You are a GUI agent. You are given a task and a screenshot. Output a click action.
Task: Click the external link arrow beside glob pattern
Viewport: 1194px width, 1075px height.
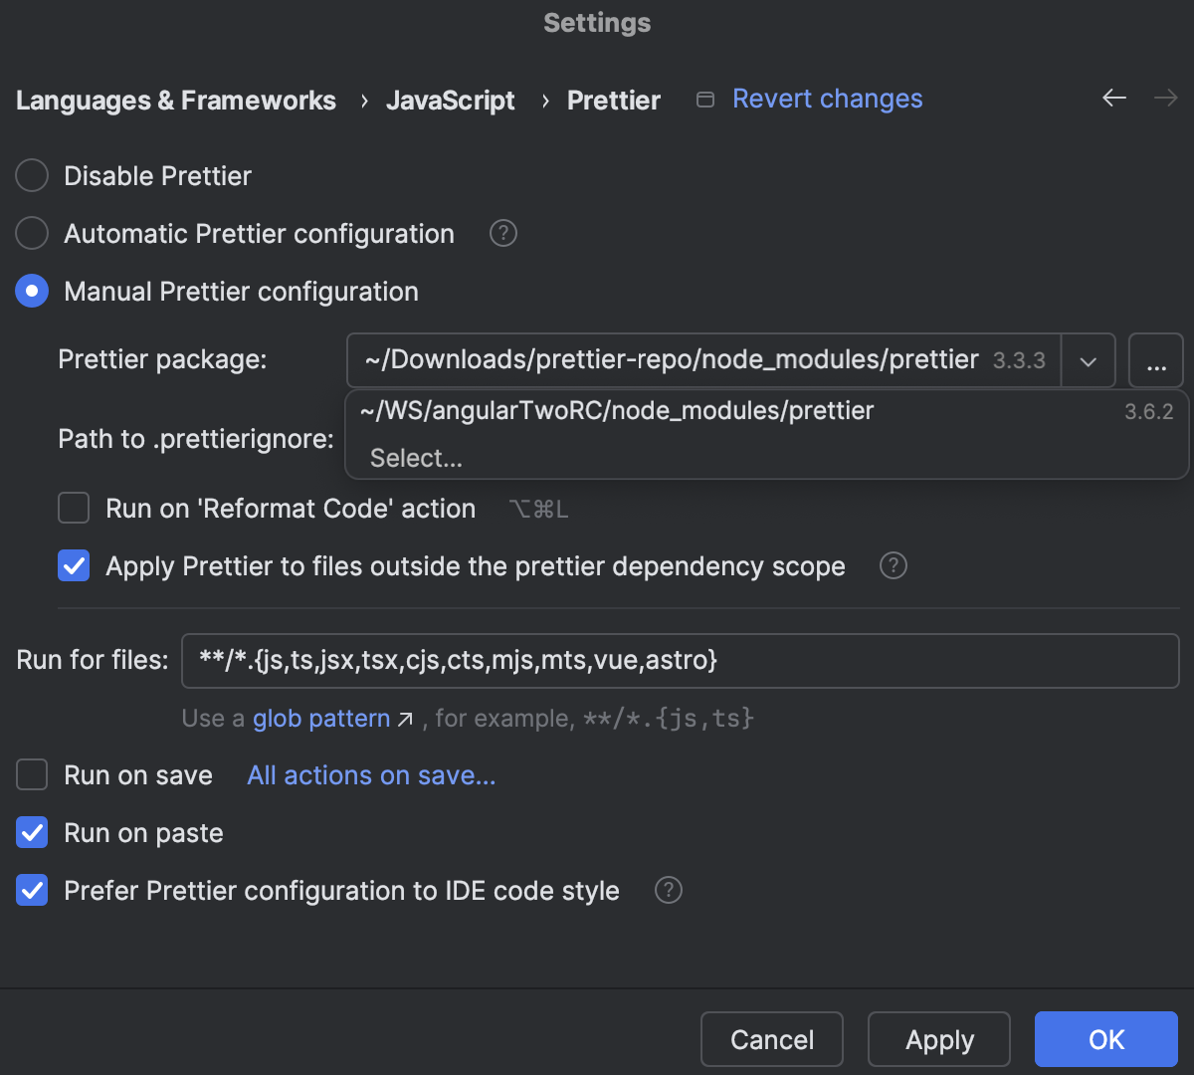[x=406, y=717]
